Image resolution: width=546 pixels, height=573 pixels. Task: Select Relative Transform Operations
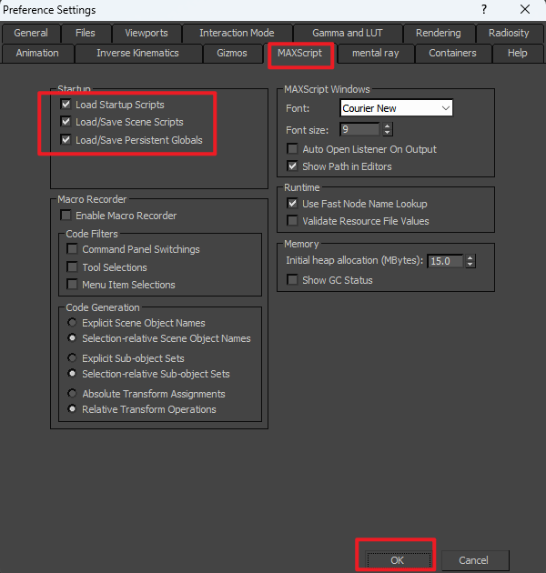tap(72, 409)
